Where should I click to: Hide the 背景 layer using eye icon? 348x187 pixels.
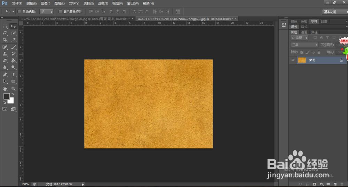click(x=293, y=60)
